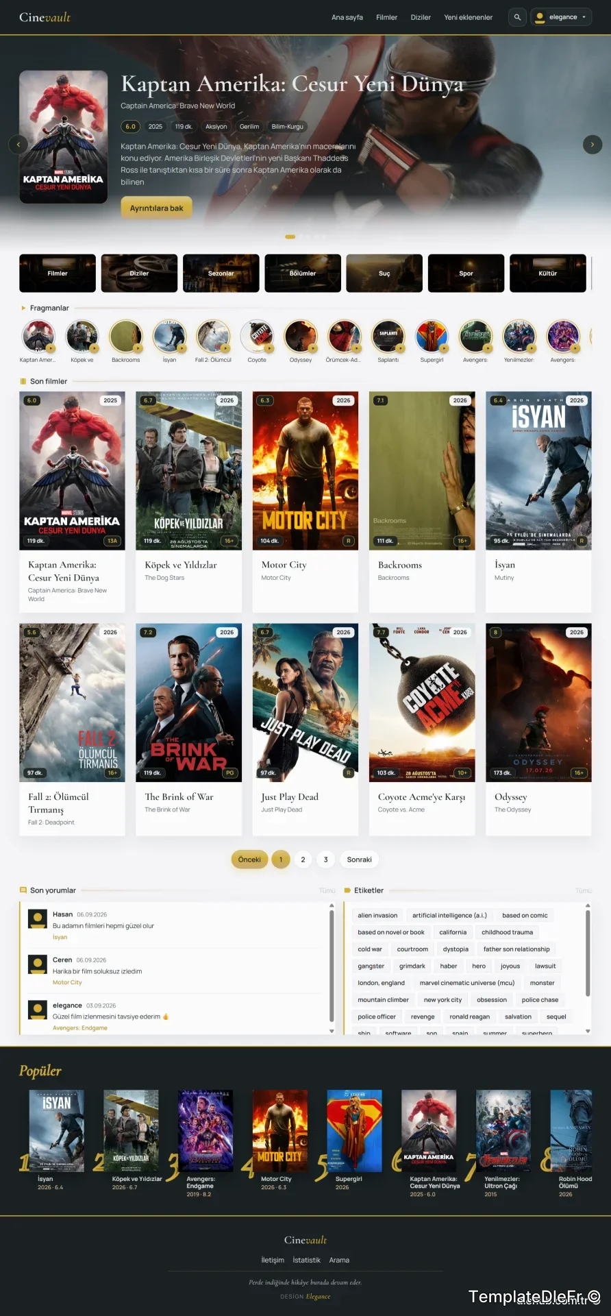This screenshot has width=611, height=1316.
Task: Go to page 2 of films
Action: [303, 860]
